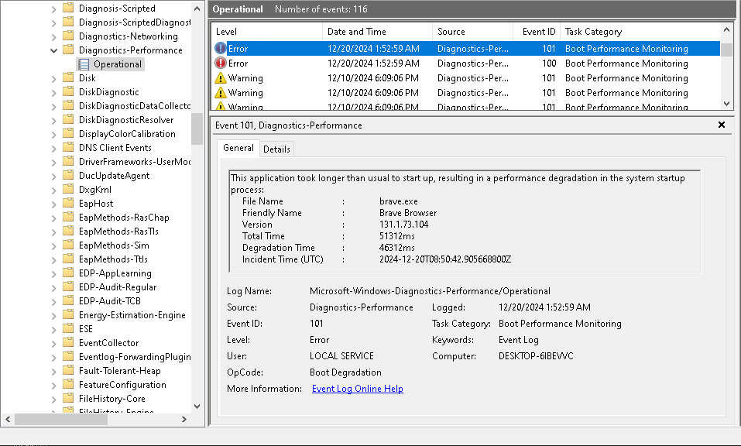Click event list scroll-down arrow
This screenshot has width=741, height=446.
[727, 104]
